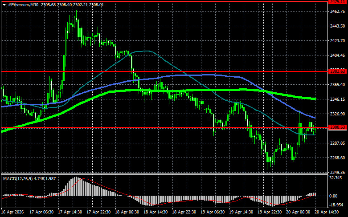Select the red 2475.11 price level tag

338,2
